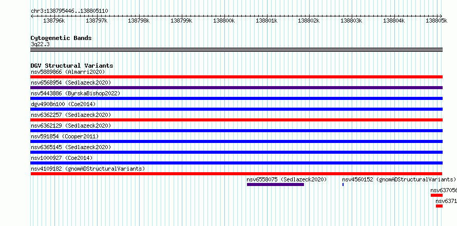Open variant nsv4109182 (gnomADStructuralVariants) label
Screen dimensions: 457x226
(x=88, y=169)
